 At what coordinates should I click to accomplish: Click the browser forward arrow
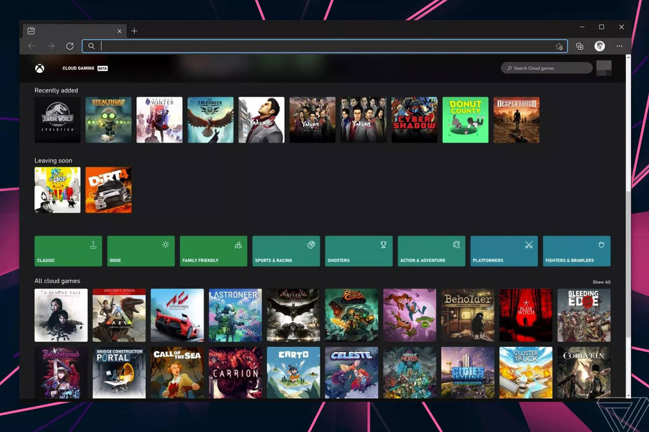click(x=51, y=46)
